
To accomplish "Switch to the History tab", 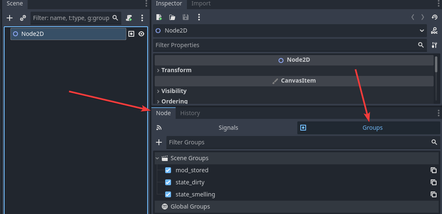I will click(190, 113).
